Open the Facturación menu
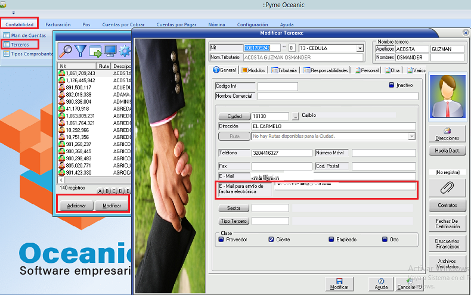The width and height of the screenshot is (471, 295). click(x=58, y=24)
